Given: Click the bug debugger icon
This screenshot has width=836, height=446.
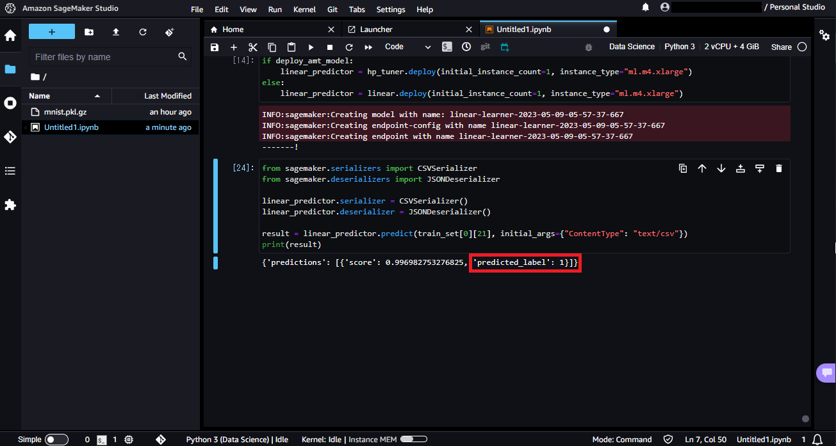Looking at the screenshot, I should pyautogui.click(x=589, y=47).
